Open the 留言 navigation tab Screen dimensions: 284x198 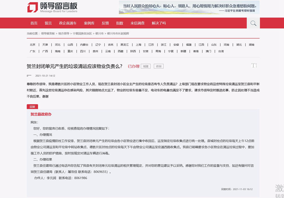pos(48,23)
